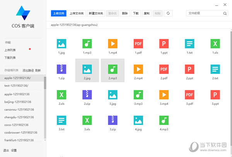Click 刷新 to refresh bucket list
The width and height of the screenshot is (232, 157).
[38, 70]
